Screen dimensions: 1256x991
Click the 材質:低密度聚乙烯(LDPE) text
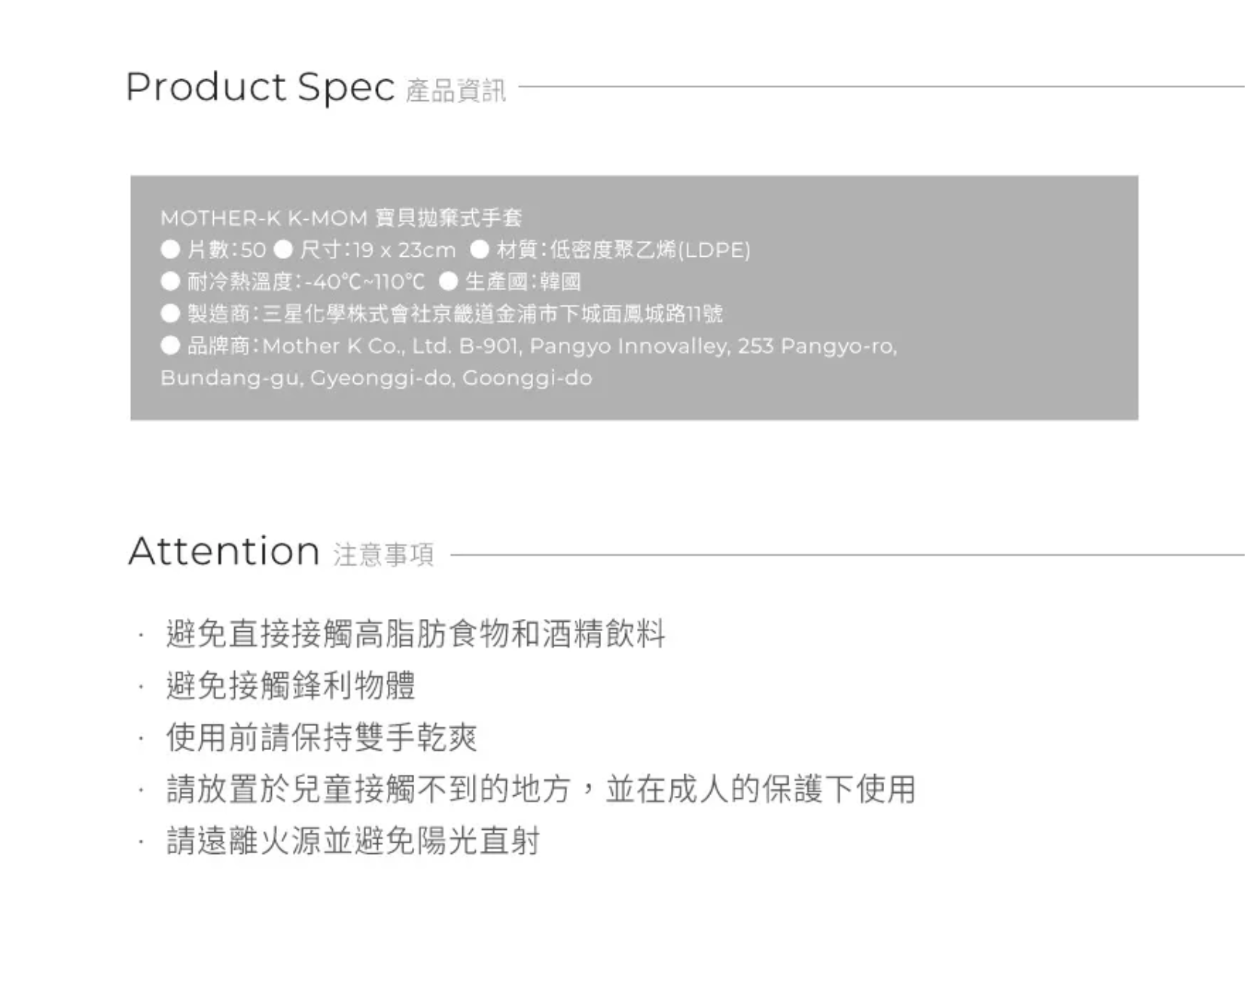tap(623, 250)
